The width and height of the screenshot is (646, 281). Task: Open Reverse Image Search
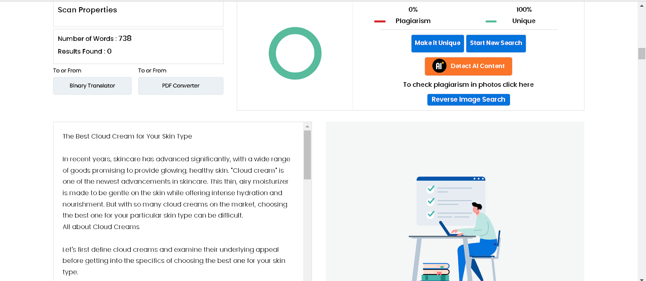coord(468,99)
